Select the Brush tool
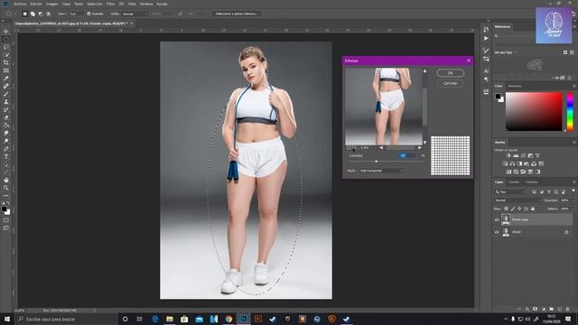This screenshot has width=578, height=325. 6,94
